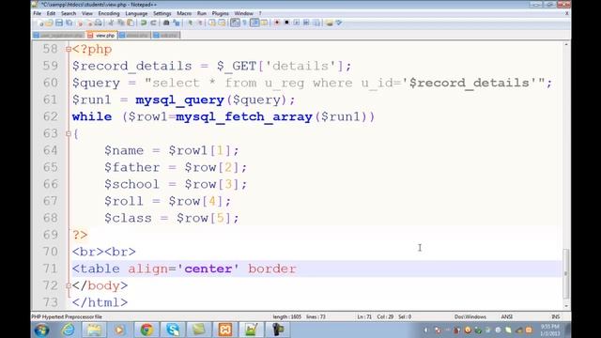Screen dimensions: 601x338
Task: Save all open files with Save All icon
Action: [x=69, y=23]
